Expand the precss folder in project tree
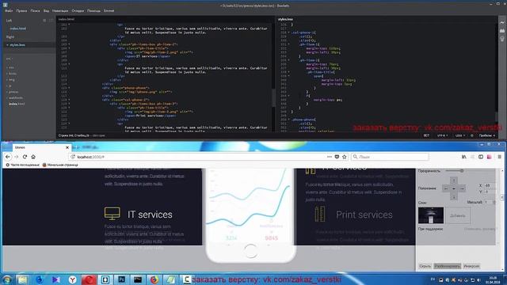This screenshot has height=285, width=507. [x=13, y=92]
